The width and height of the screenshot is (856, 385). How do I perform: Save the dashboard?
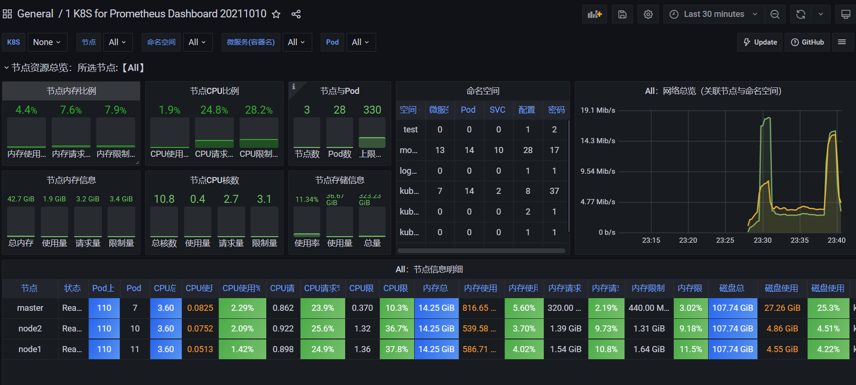(622, 14)
